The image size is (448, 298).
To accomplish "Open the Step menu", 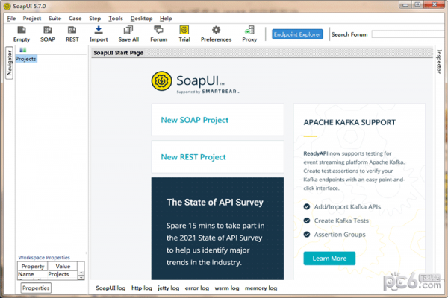I will (x=95, y=18).
